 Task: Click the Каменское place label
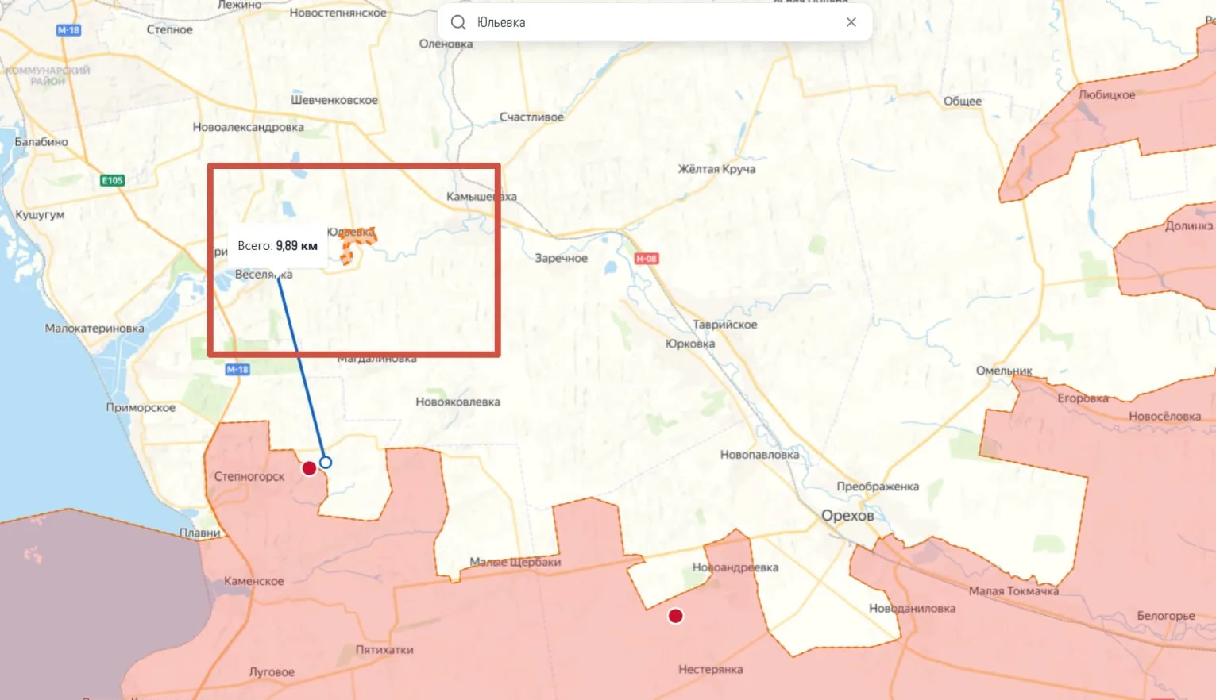[x=253, y=581]
